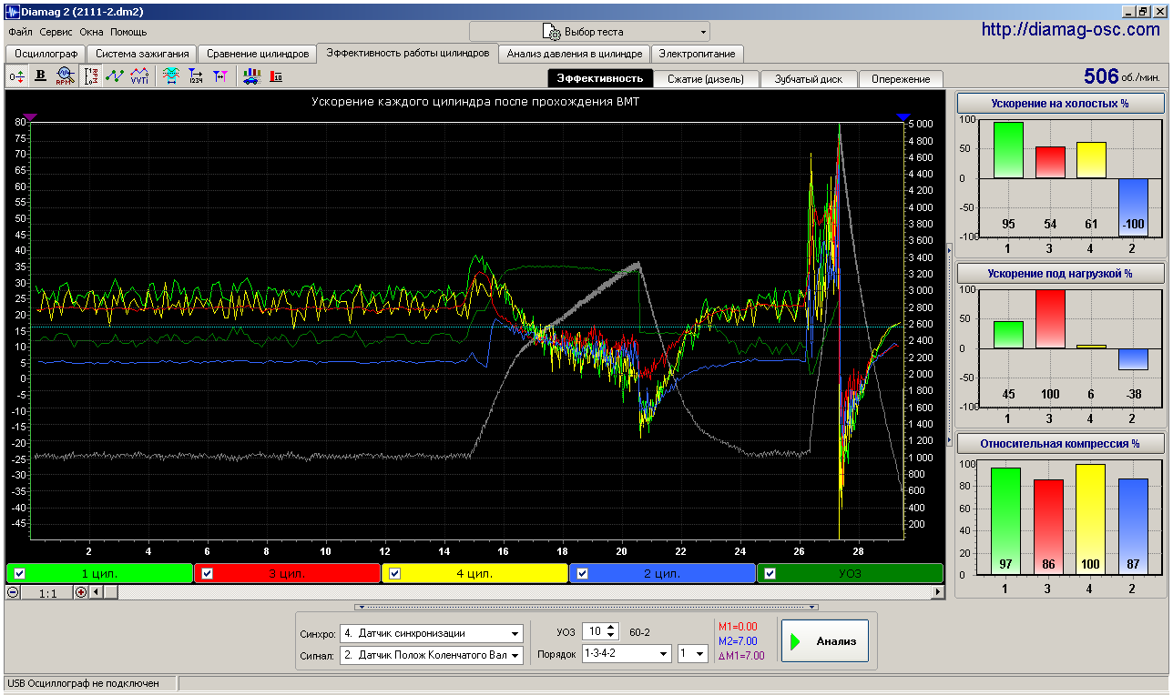Select the Эффективность sub-tab
Viewport: 1173px width, 695px height.
[x=600, y=78]
